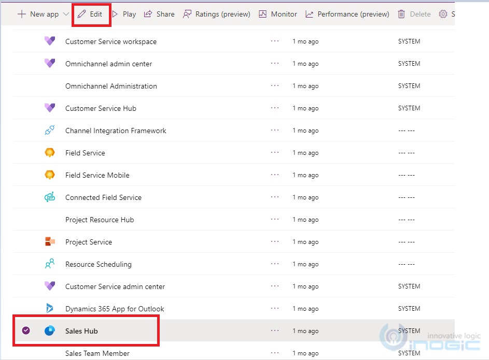Image resolution: width=489 pixels, height=360 pixels.
Task: Select Channel Integration Framework app name
Action: [116, 131]
